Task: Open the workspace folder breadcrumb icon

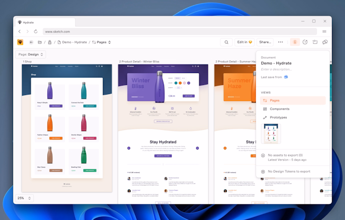Action: click(40, 42)
